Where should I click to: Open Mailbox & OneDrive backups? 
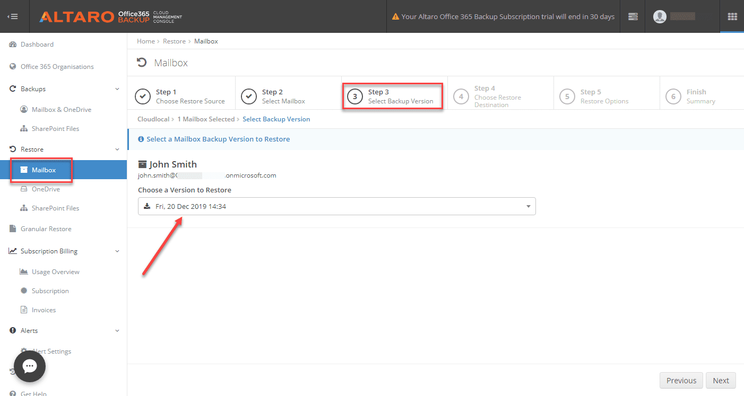(x=61, y=110)
